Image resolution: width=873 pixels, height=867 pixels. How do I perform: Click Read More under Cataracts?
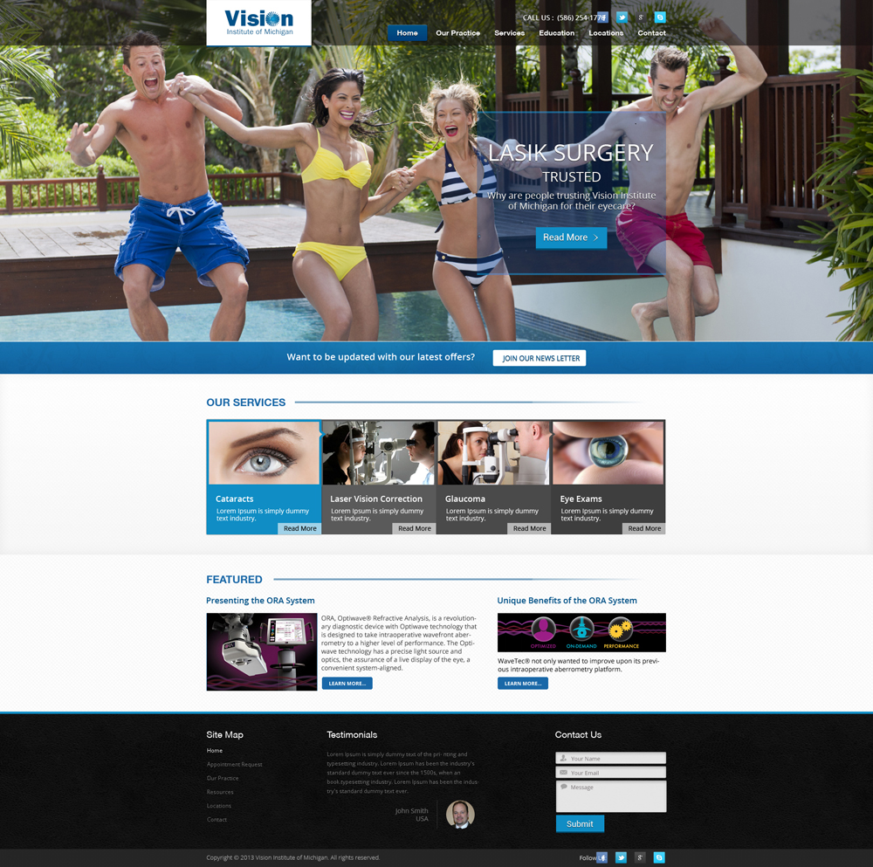point(299,528)
